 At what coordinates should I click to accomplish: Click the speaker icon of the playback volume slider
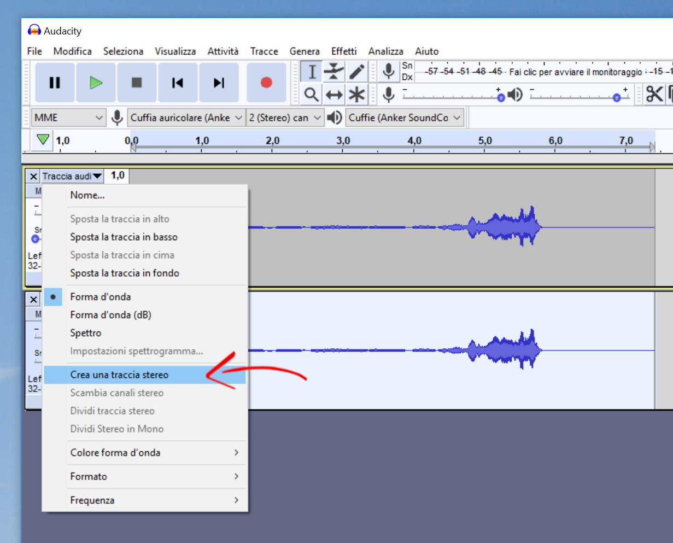pyautogui.click(x=515, y=95)
